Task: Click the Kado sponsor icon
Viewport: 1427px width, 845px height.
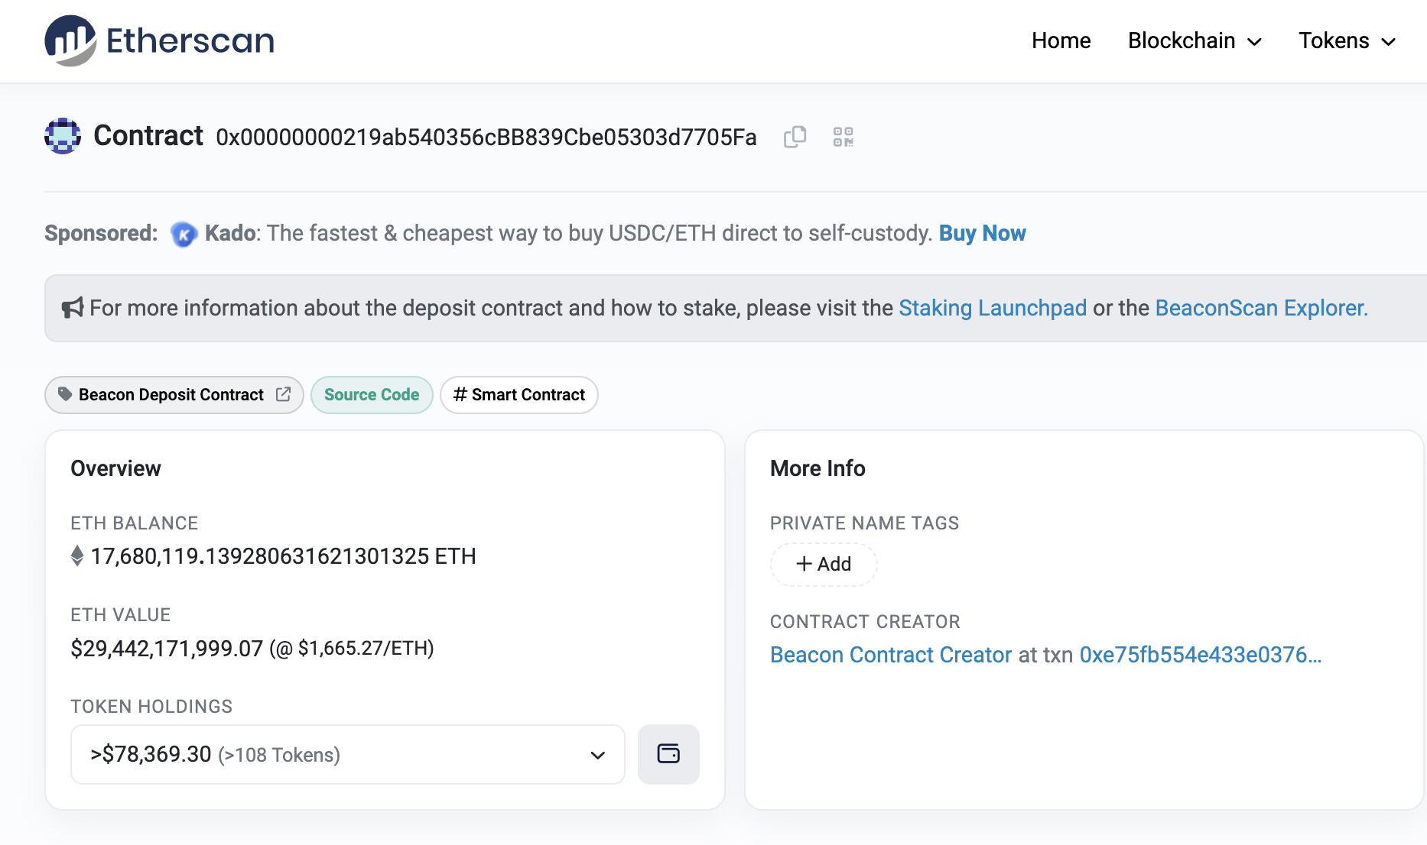Action: (x=184, y=234)
